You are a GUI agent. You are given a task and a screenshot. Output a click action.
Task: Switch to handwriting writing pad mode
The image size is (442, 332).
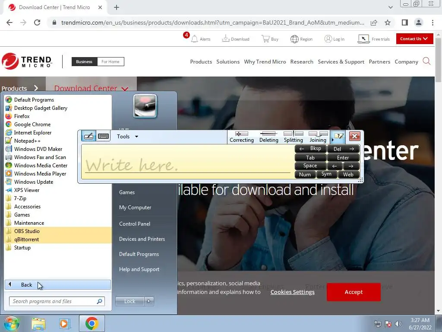tap(88, 136)
